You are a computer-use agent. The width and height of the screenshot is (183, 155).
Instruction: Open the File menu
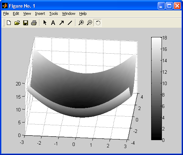6,13
